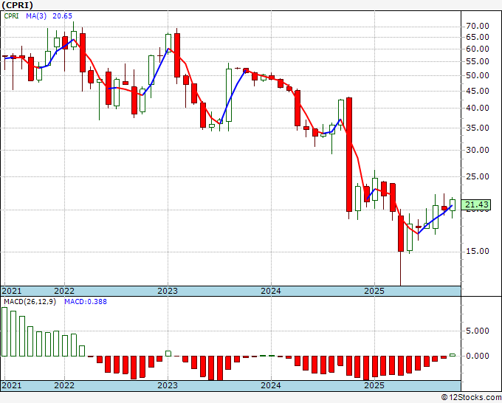Click the MACD(26,12,9) indicator label
The width and height of the screenshot is (502, 403).
click(x=30, y=302)
